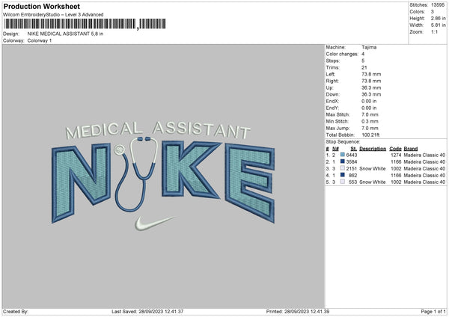Viewport: 449px width, 317px height.
Task: Click Snow White description in the 2151 row
Action: 372,168
